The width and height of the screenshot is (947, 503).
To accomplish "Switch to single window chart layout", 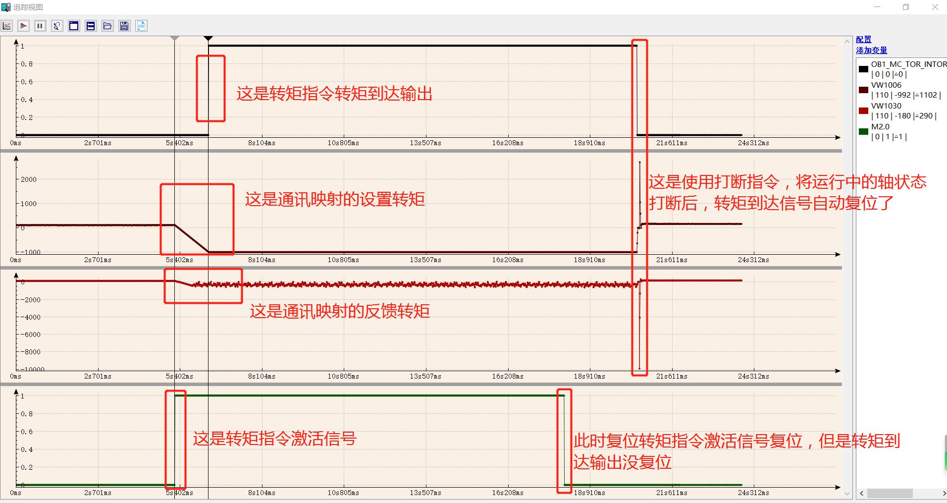I will [74, 26].
